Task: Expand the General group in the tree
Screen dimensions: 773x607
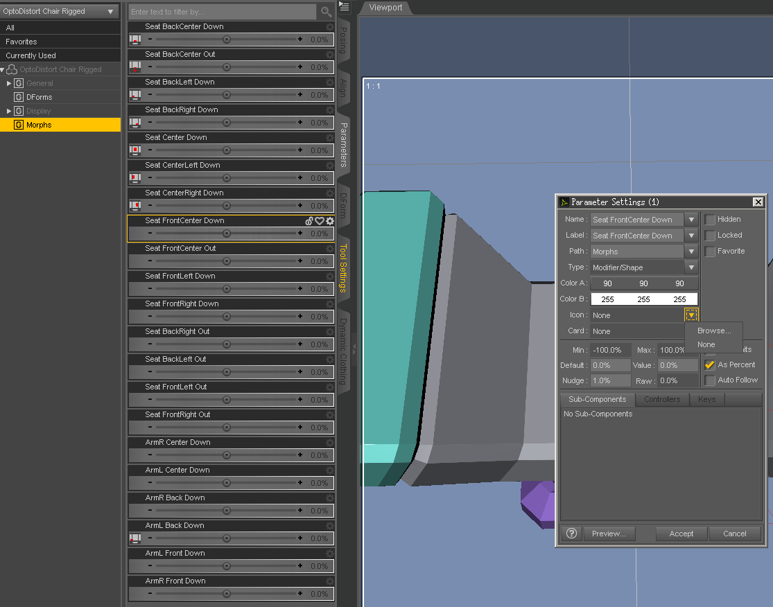Action: 9,83
